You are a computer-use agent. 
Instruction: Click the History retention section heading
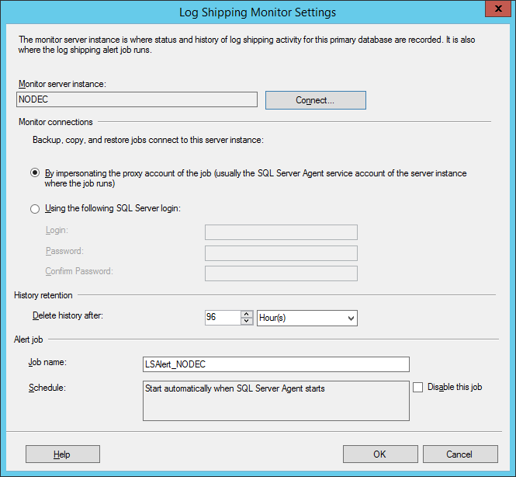coord(43,295)
